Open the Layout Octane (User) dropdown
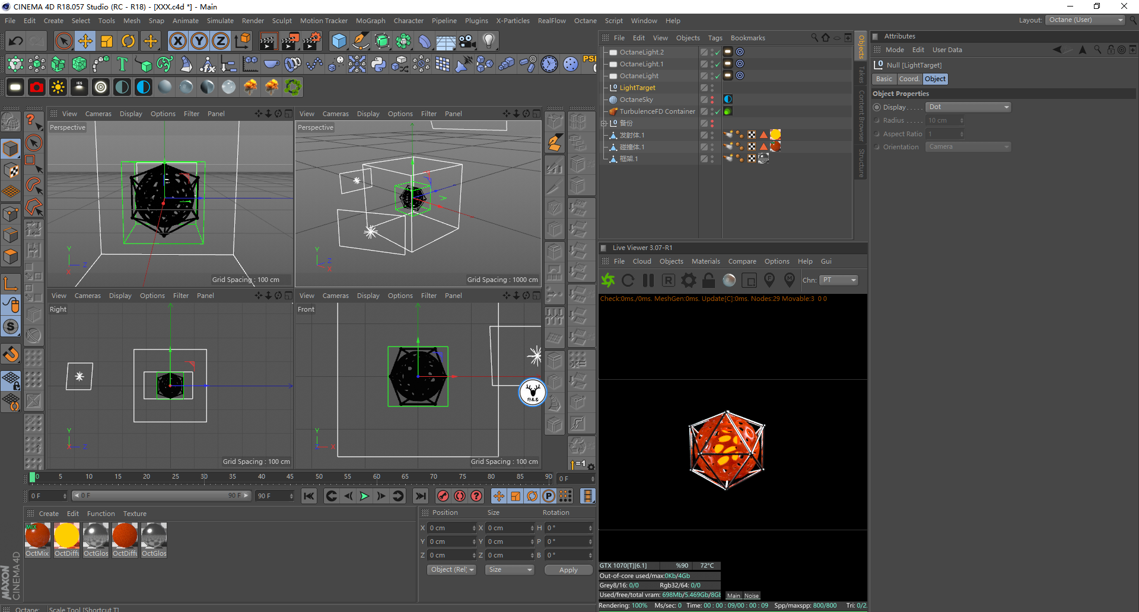This screenshot has height=612, width=1139. [1085, 20]
